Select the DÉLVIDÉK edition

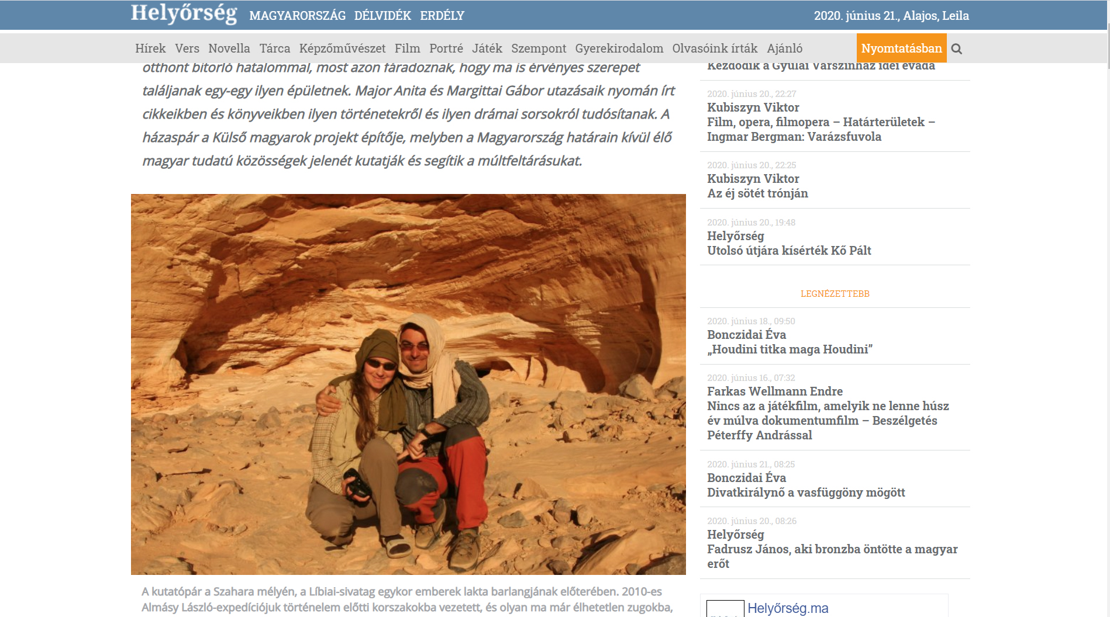click(382, 16)
